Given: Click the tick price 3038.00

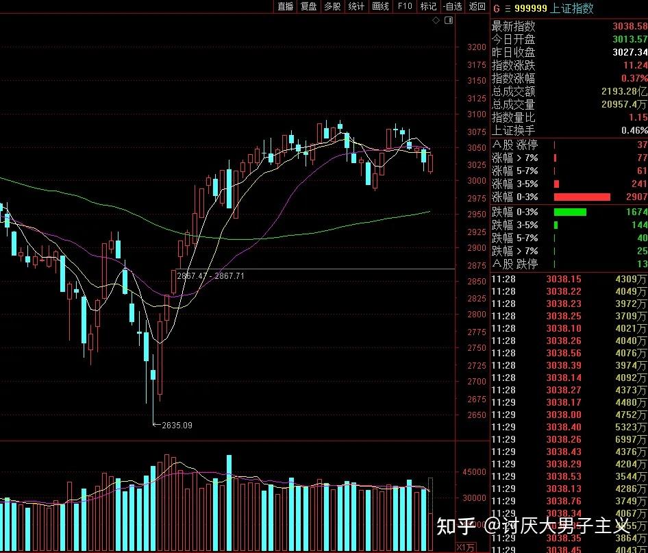Looking at the screenshot, I should (564, 415).
